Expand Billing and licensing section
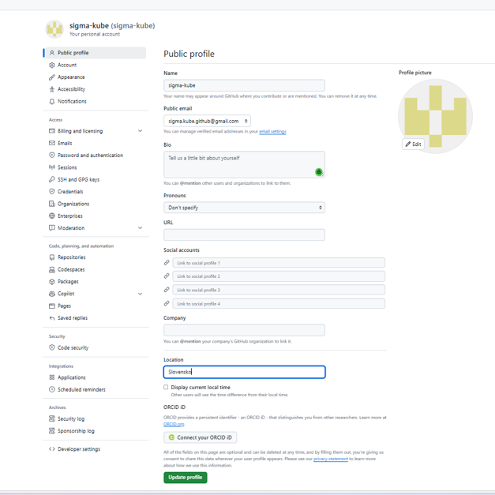495x495 pixels. [141, 131]
